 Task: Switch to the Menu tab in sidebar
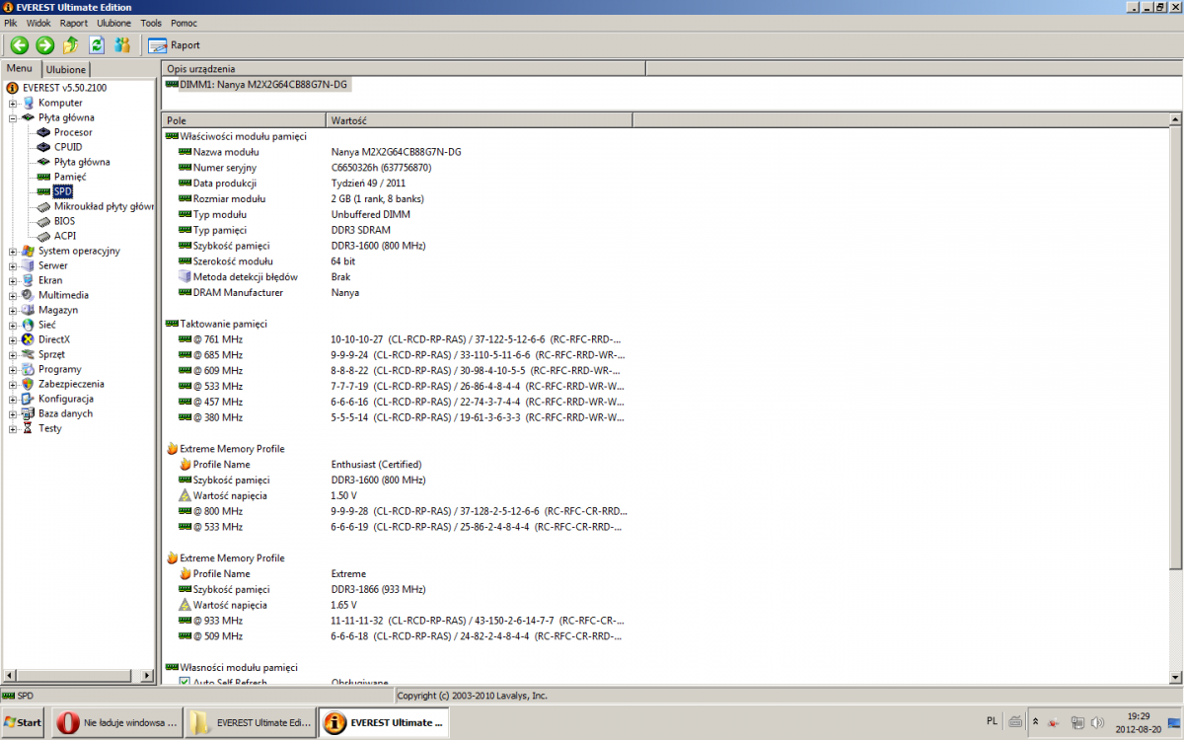[20, 68]
